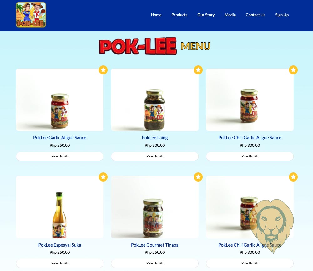Click the lion watermark icon
Screen dimensions: 313x271
point(272,226)
